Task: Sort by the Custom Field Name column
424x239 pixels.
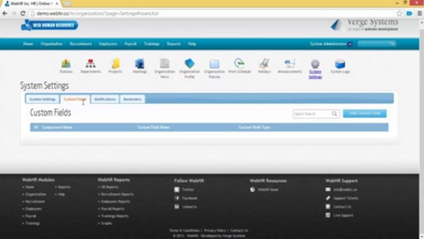Action: pyautogui.click(x=153, y=127)
